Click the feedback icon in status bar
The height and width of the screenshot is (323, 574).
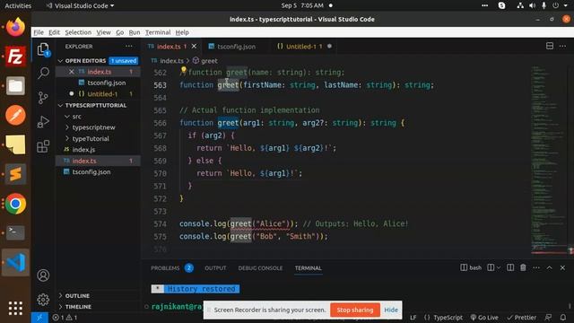pyautogui.click(x=548, y=318)
